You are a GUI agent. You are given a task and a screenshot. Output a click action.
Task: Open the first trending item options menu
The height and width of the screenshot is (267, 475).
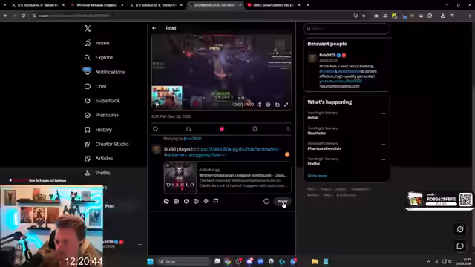click(x=383, y=113)
